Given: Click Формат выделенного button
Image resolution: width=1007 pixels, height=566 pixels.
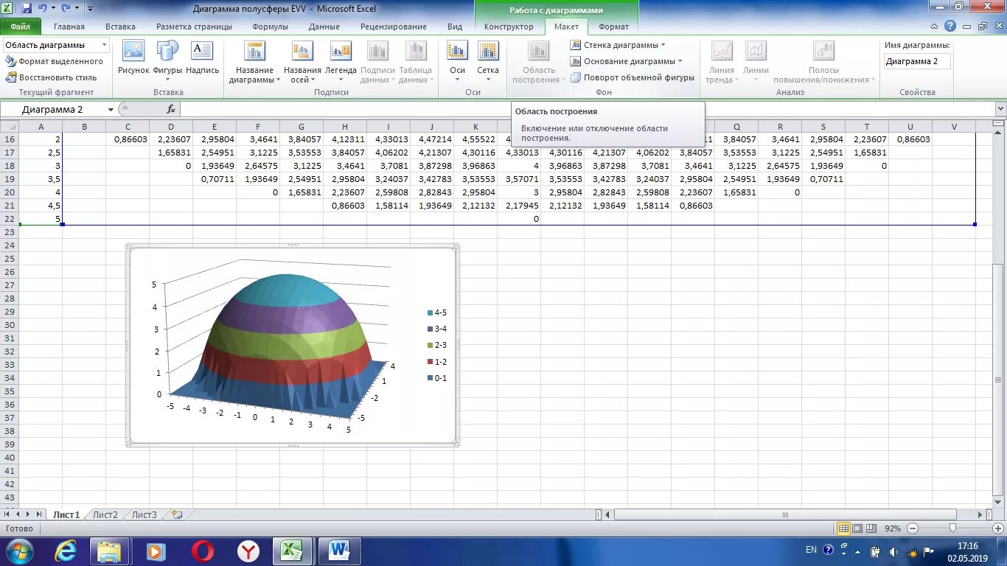Looking at the screenshot, I should (55, 61).
